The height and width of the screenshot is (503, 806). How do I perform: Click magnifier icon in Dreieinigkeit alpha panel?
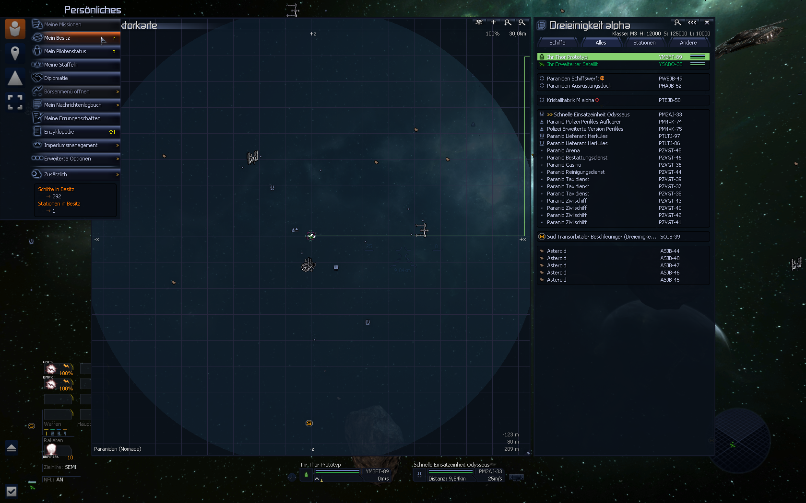677,23
